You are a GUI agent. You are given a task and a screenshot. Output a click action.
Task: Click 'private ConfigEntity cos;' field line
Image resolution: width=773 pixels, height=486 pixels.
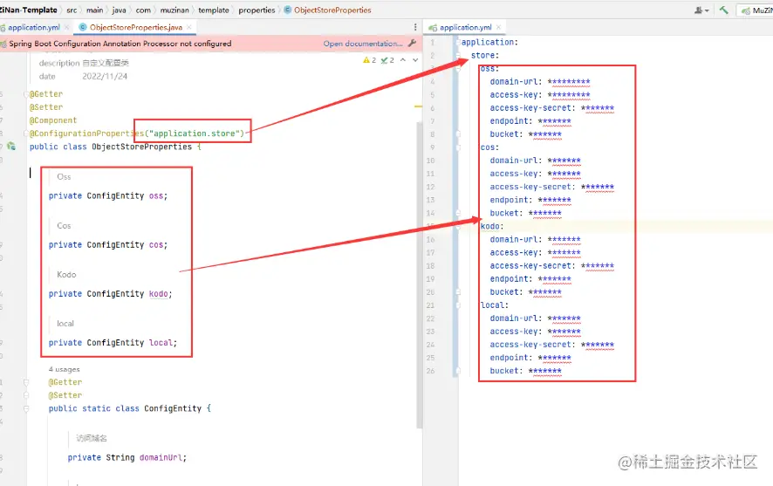point(108,245)
